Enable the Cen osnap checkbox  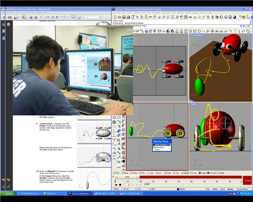point(148,173)
